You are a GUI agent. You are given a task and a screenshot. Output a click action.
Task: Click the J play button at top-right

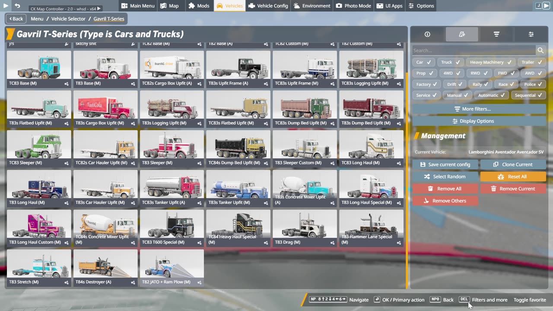(x=542, y=6)
